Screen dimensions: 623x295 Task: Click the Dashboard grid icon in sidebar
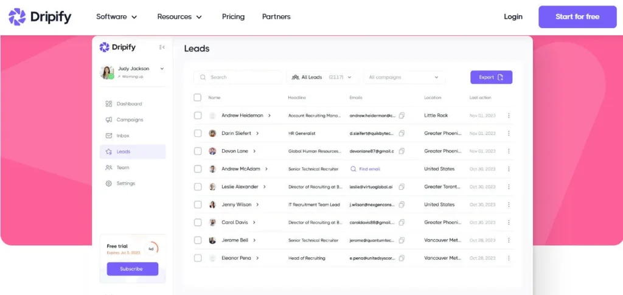108,103
